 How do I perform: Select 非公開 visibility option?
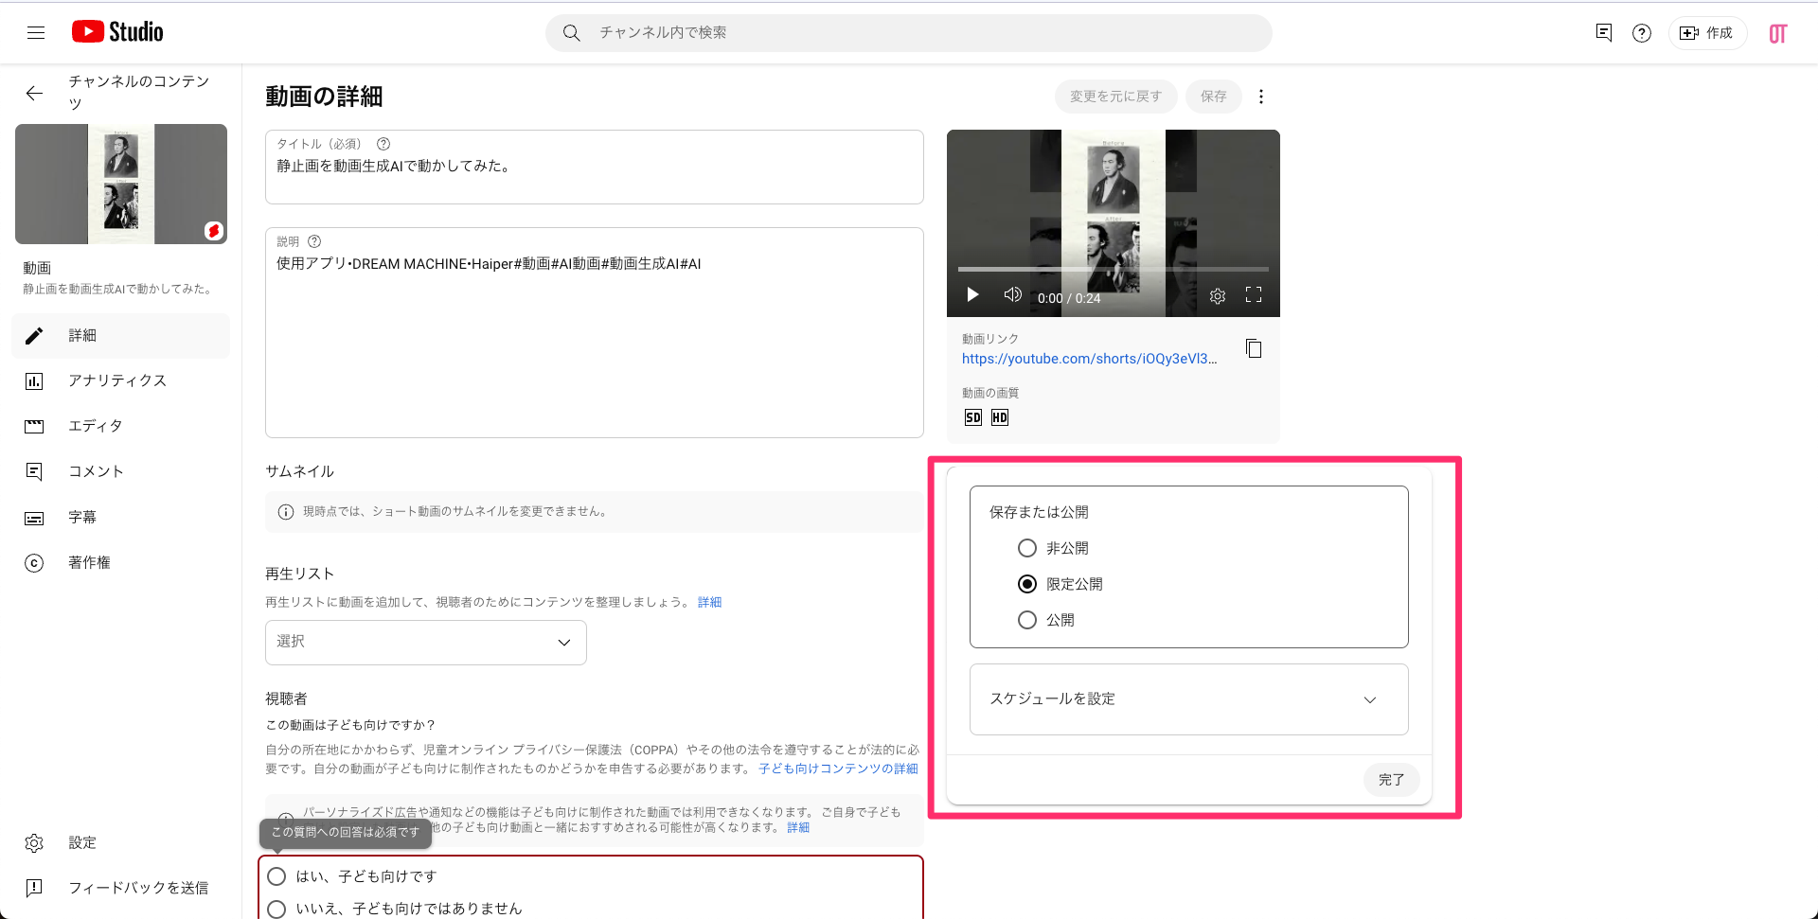coord(1027,548)
